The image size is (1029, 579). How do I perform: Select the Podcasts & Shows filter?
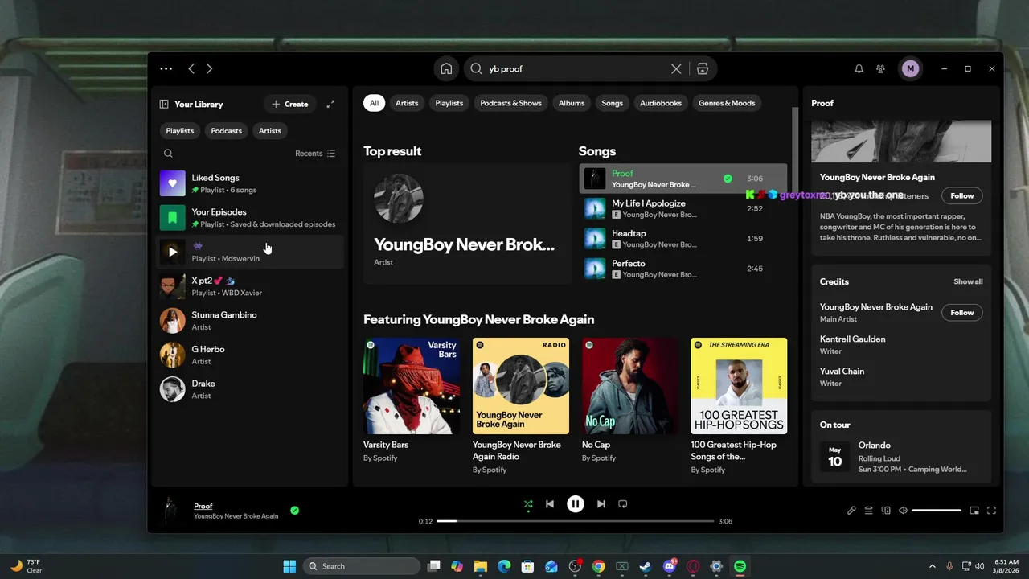pyautogui.click(x=511, y=103)
